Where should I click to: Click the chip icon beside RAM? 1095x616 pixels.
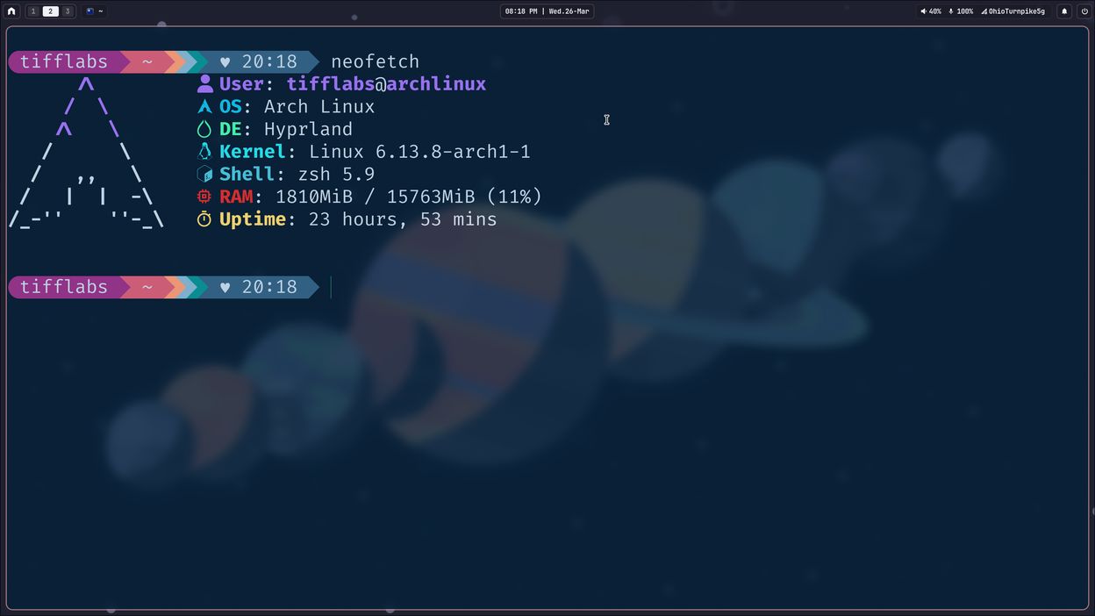[x=204, y=197]
